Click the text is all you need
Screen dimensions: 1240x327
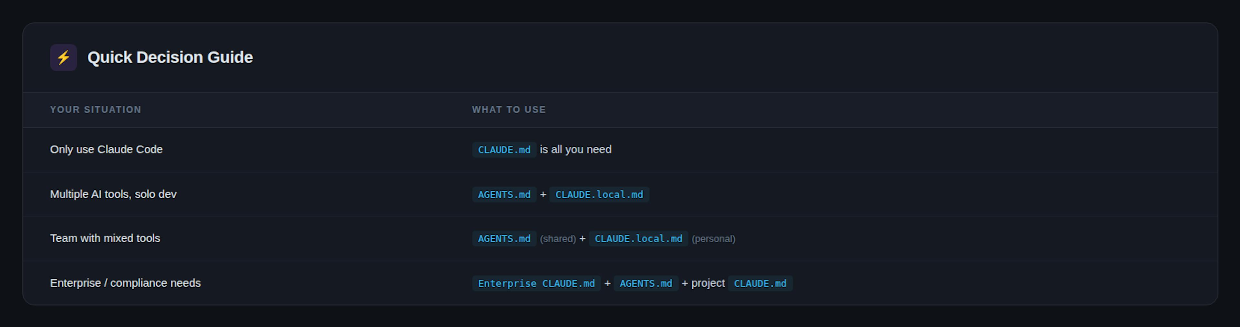pos(576,150)
